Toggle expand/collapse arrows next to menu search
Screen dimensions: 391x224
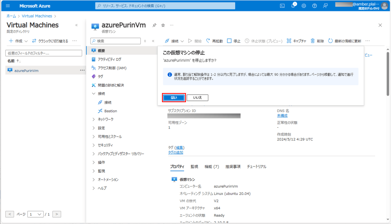click(x=145, y=41)
